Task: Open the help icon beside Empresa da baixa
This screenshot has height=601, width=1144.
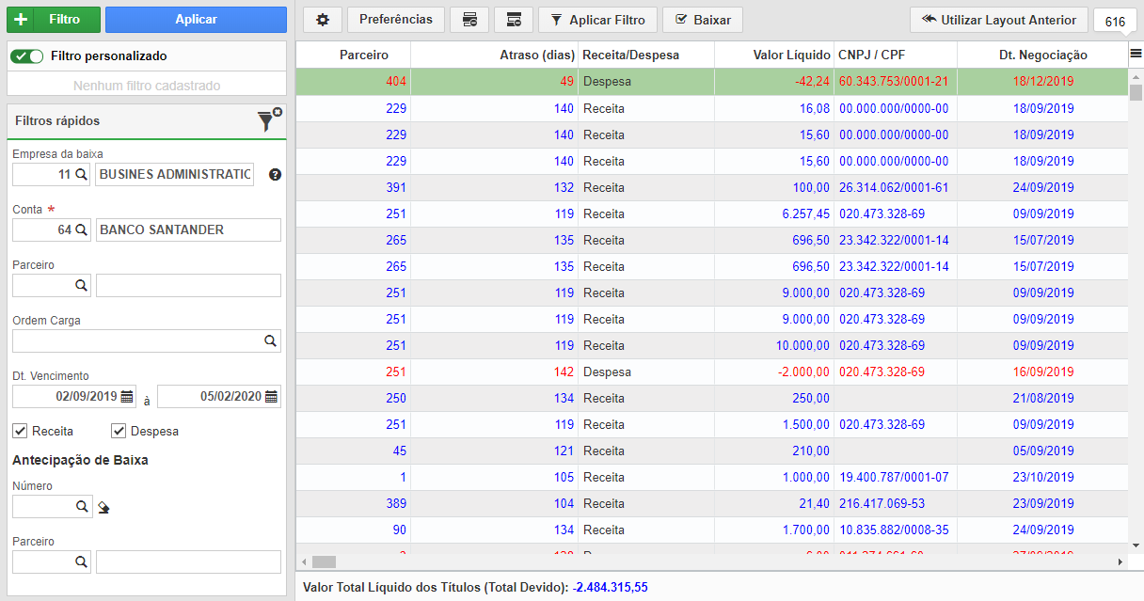Action: (x=275, y=175)
